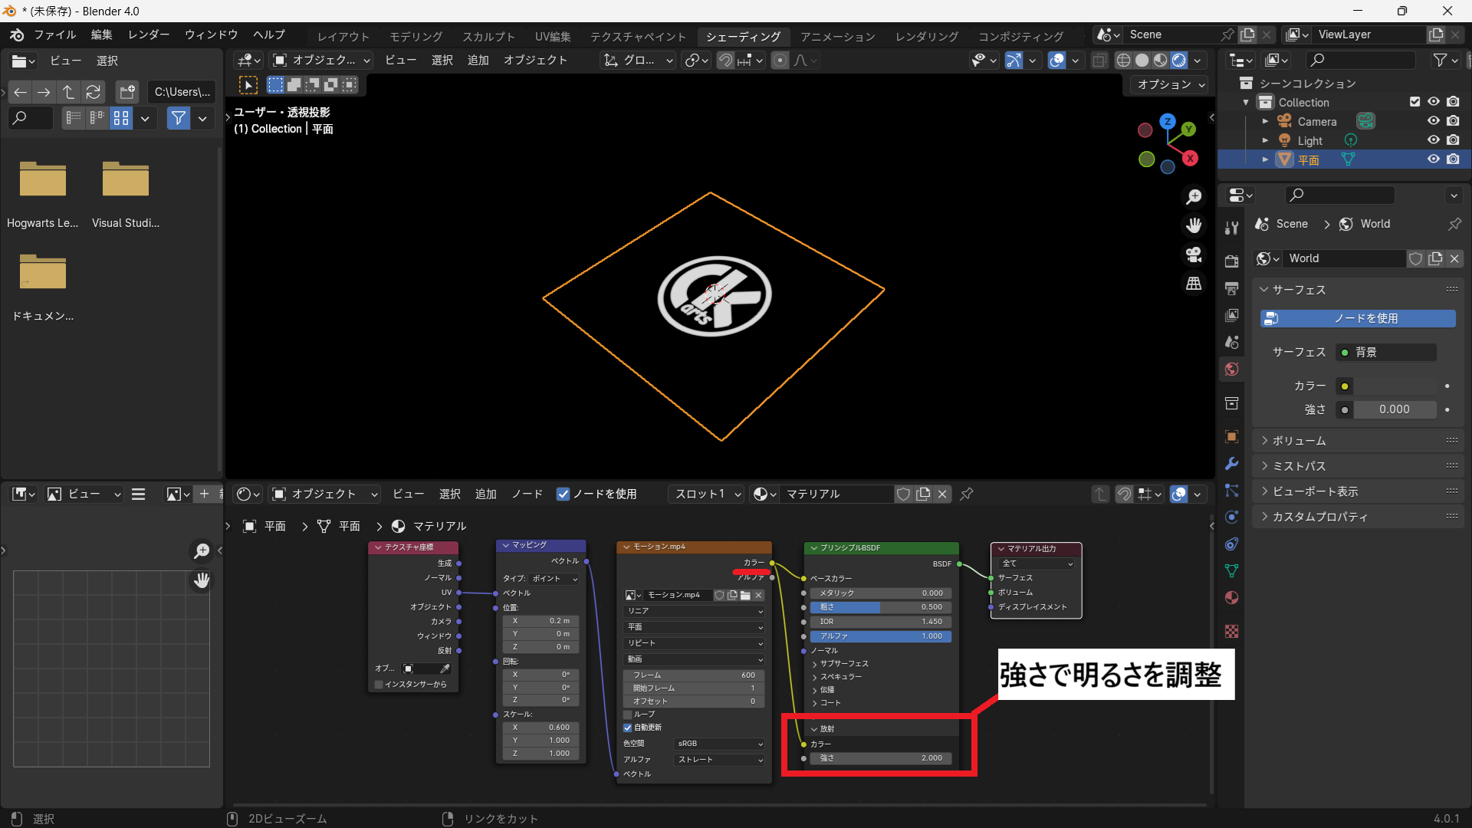The height and width of the screenshot is (828, 1472).
Task: Toggle perspective/orthographic grid icon in viewport
Action: click(x=1194, y=284)
